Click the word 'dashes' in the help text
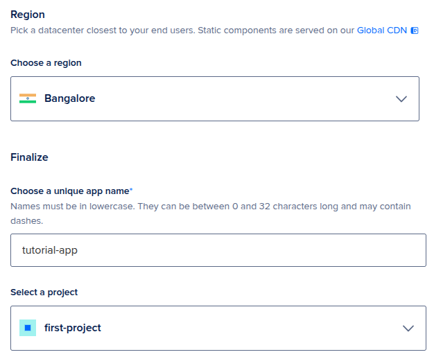 click(x=26, y=221)
